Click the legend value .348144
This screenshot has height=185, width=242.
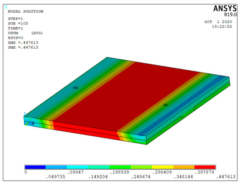(x=183, y=177)
